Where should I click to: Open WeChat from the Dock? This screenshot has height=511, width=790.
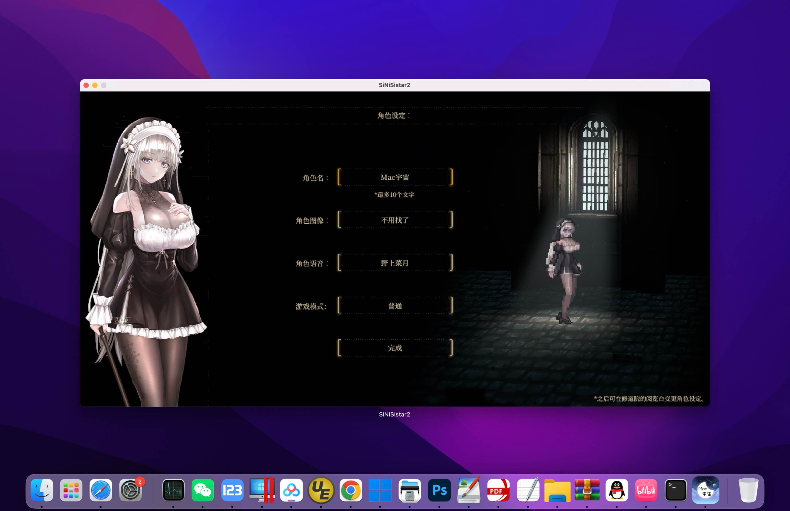click(203, 490)
